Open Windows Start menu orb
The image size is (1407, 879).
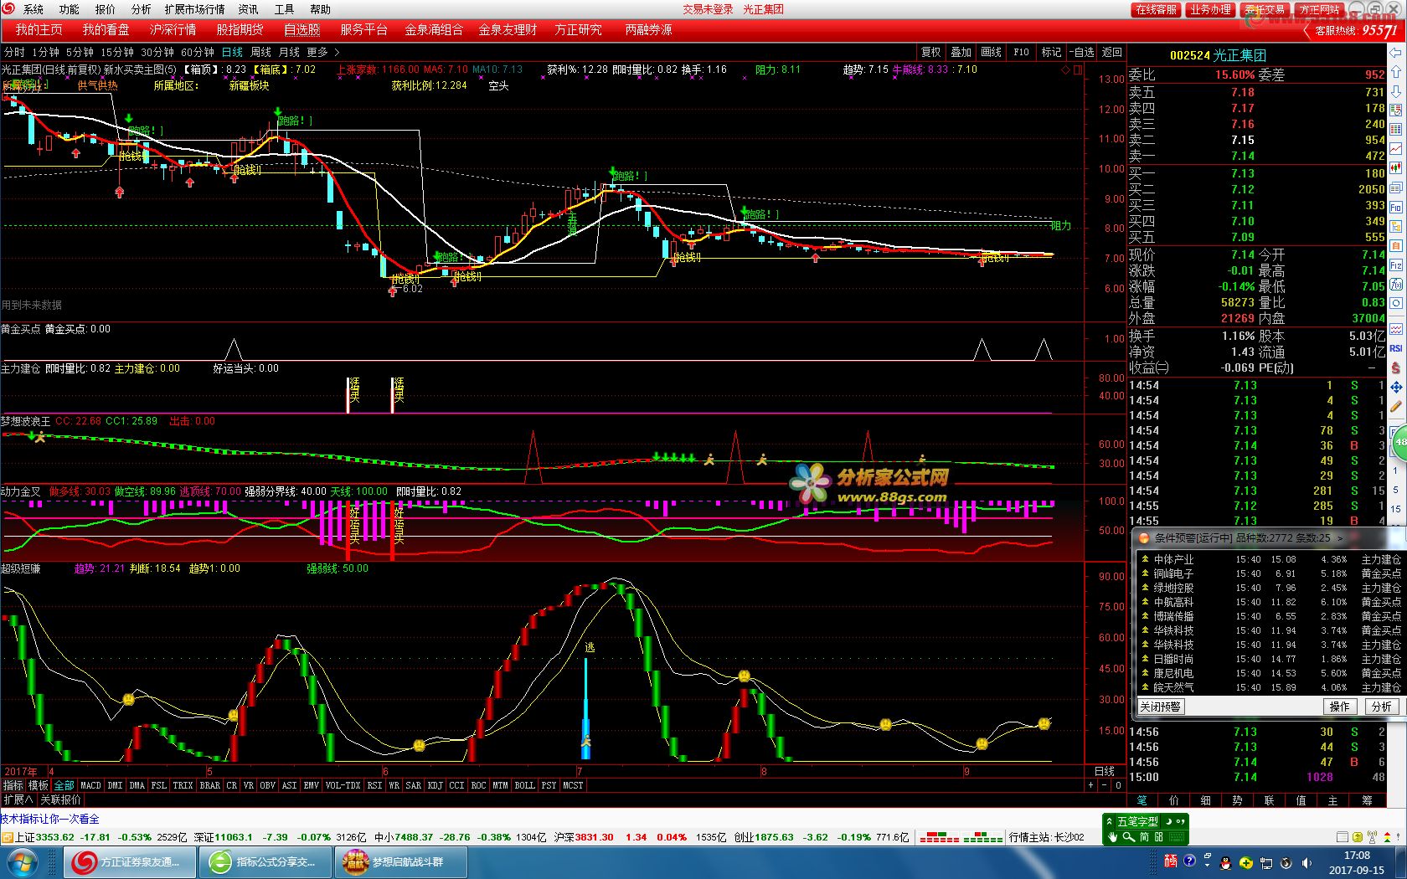(x=21, y=862)
